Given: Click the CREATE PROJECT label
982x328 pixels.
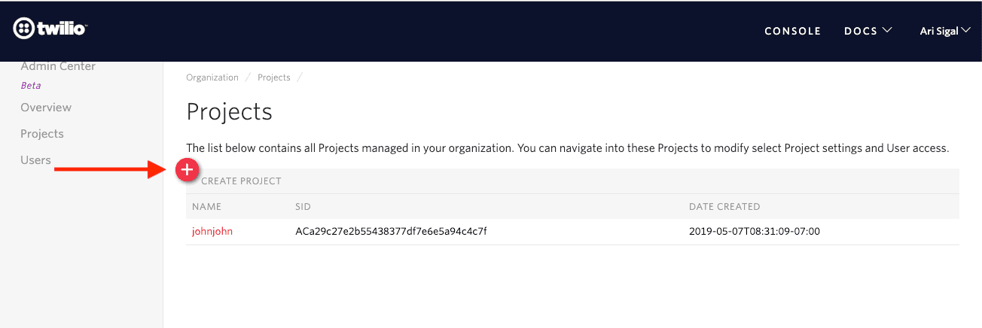Looking at the screenshot, I should pos(241,181).
